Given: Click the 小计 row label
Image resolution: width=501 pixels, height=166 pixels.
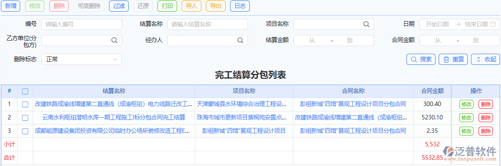Looking at the screenshot, I should point(9,144).
